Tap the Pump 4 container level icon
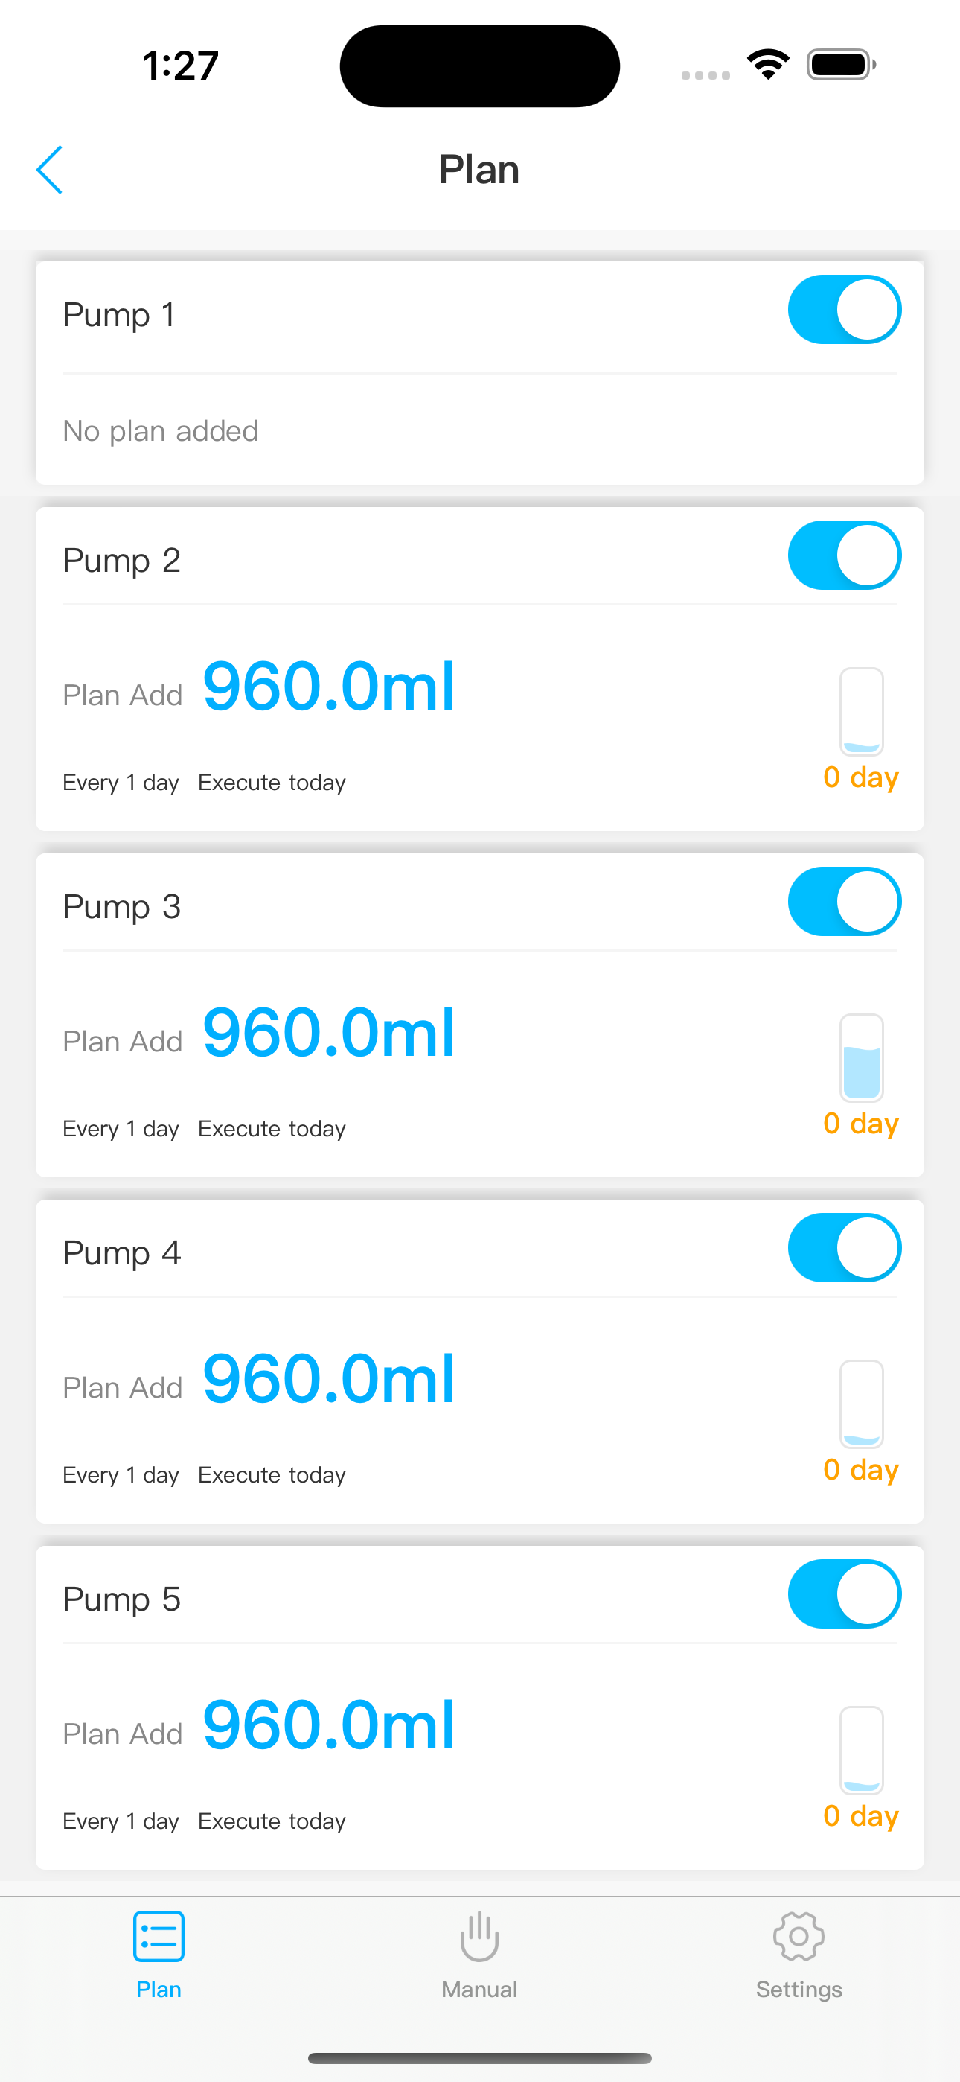This screenshot has width=960, height=2082. [862, 1404]
